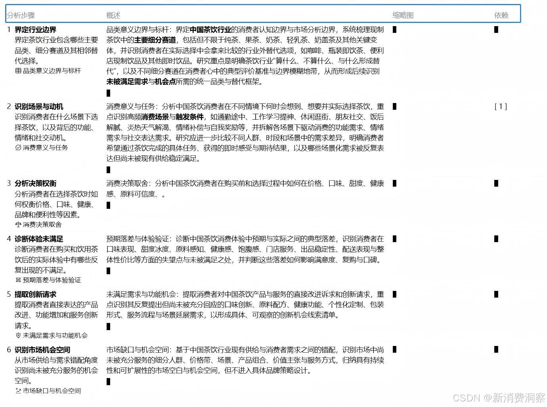The image size is (547, 407).
Task: Select the step title 提取创新请求
Action: [36, 294]
